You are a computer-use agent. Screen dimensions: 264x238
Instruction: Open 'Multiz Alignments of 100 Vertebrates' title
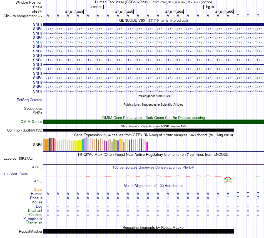click(x=153, y=186)
